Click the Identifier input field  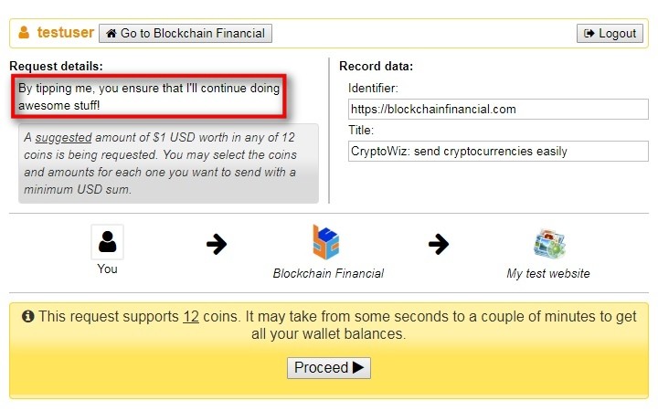click(497, 109)
